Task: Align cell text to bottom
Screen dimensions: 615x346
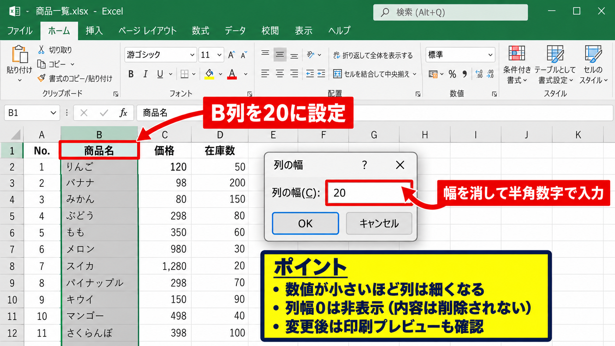Action: [x=294, y=56]
